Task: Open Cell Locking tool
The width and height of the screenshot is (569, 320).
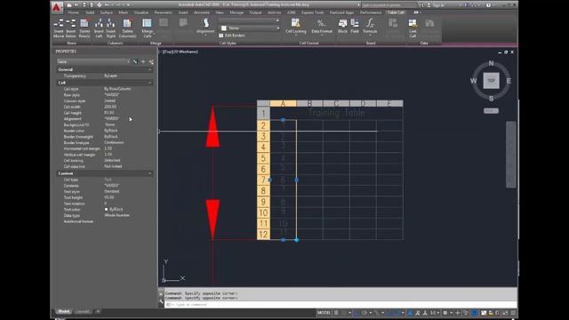Action: [x=296, y=26]
